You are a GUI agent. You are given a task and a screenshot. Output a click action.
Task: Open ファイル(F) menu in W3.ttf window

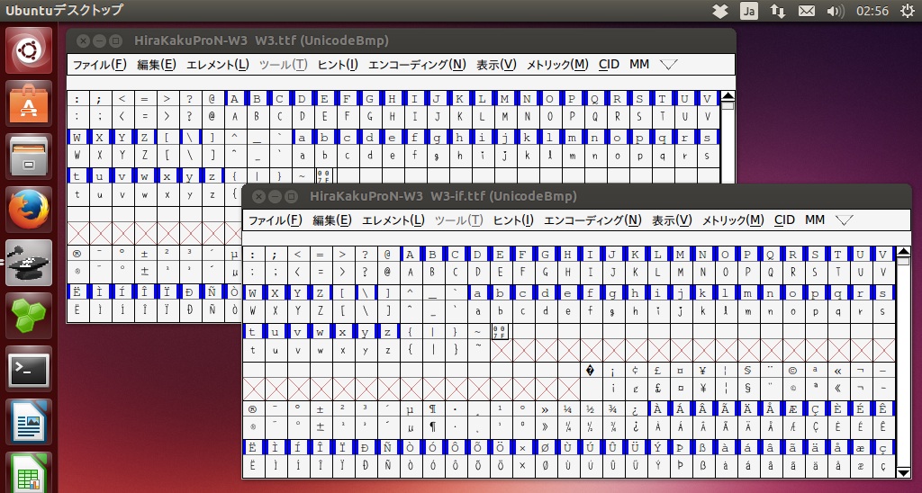(x=99, y=65)
